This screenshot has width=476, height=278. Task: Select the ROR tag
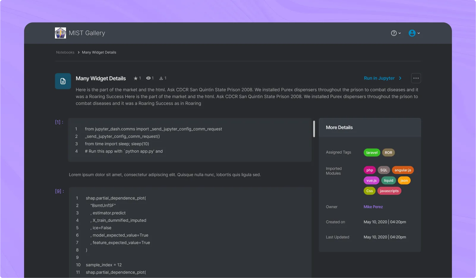388,152
